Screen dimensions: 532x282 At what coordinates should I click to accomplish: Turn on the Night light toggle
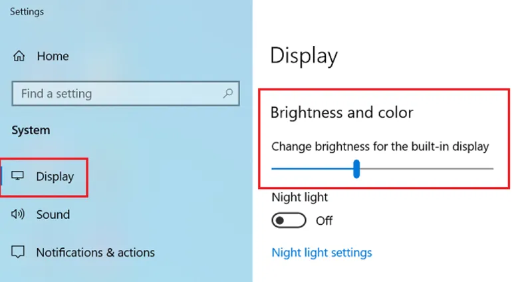click(289, 221)
